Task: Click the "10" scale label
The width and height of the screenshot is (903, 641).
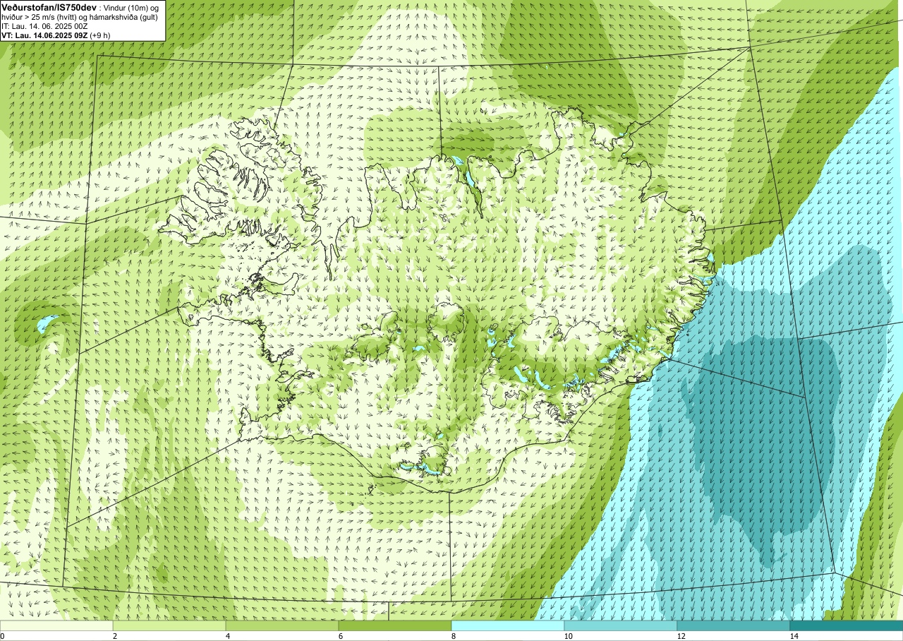Action: [x=569, y=636]
